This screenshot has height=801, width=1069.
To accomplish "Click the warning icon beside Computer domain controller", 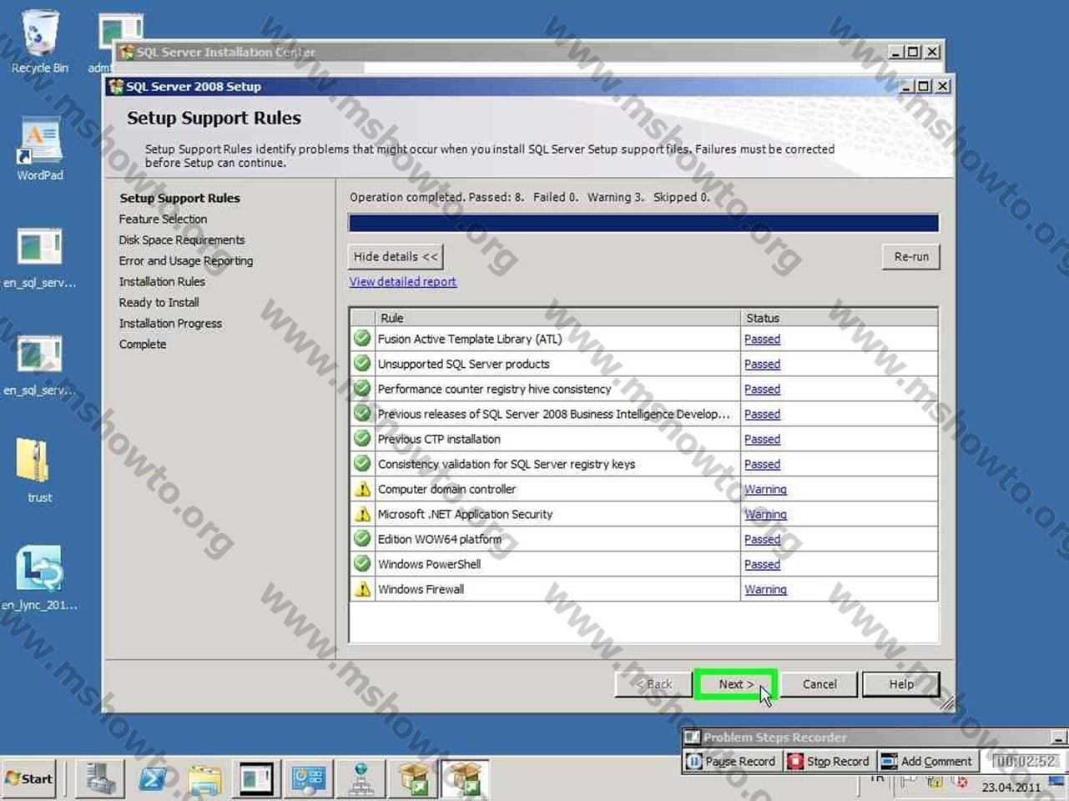I will (x=362, y=489).
